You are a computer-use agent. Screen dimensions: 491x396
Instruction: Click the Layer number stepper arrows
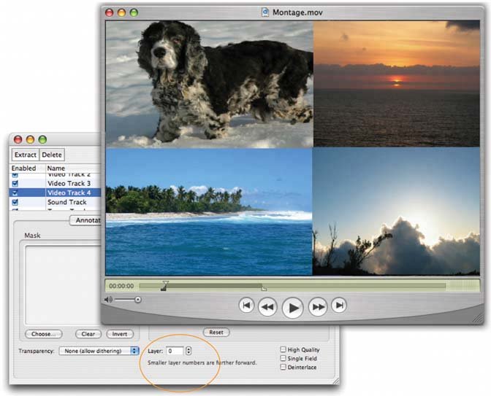[189, 351]
